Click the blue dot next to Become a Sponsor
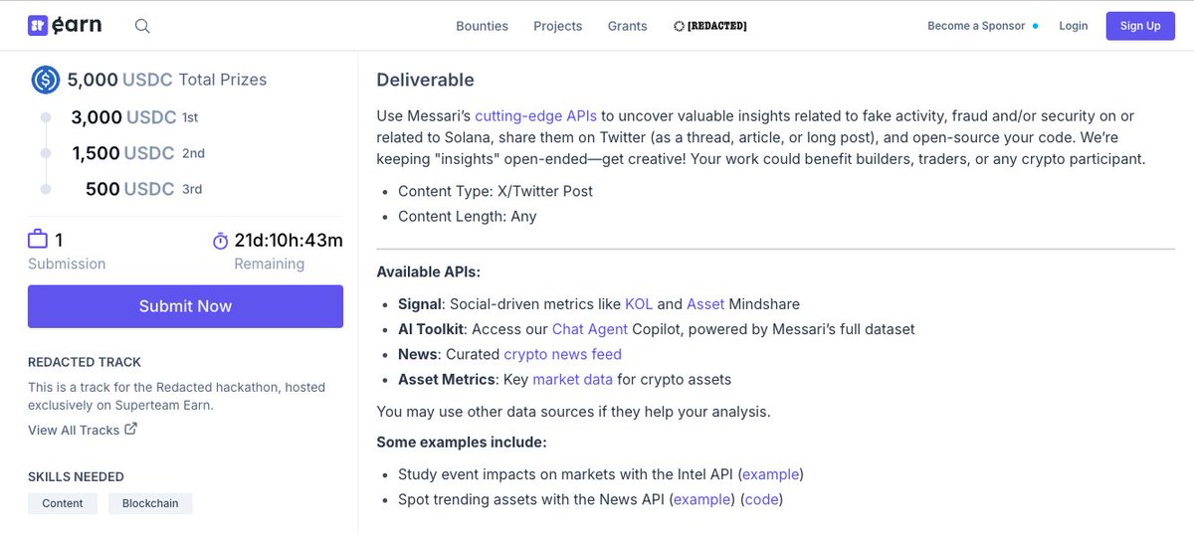 pos(1035,26)
